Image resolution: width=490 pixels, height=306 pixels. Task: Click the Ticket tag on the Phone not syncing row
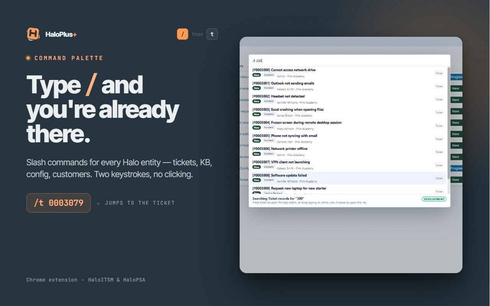click(x=439, y=139)
